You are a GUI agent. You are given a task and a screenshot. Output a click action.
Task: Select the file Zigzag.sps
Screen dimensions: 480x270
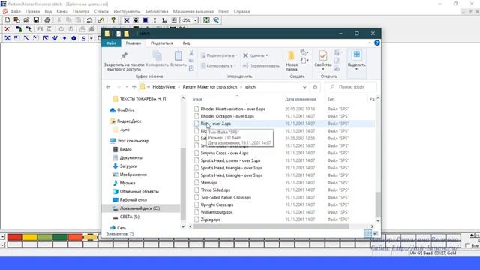(x=211, y=220)
